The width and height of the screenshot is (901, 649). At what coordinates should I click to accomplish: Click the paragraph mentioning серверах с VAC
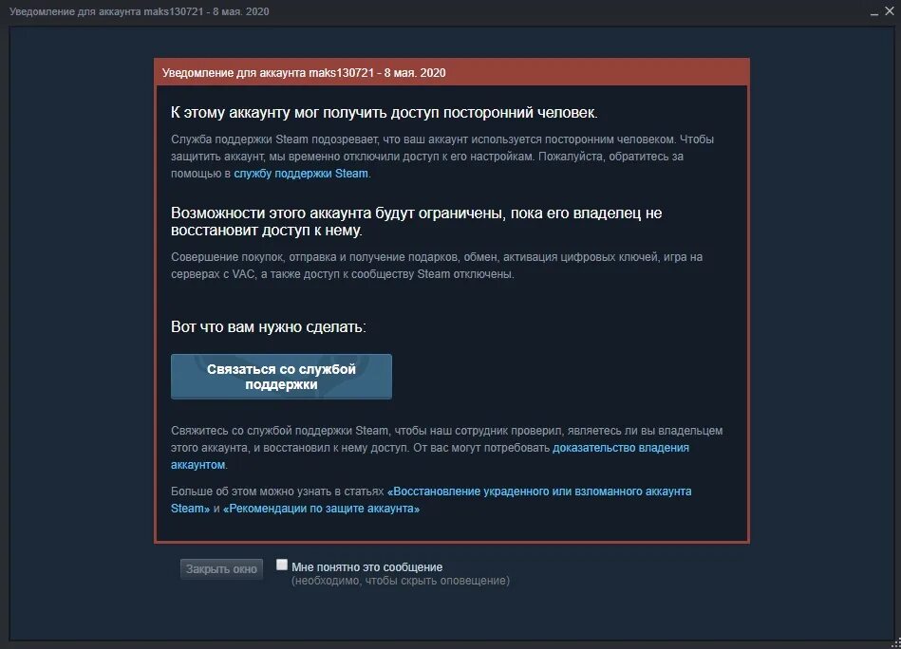coord(437,266)
